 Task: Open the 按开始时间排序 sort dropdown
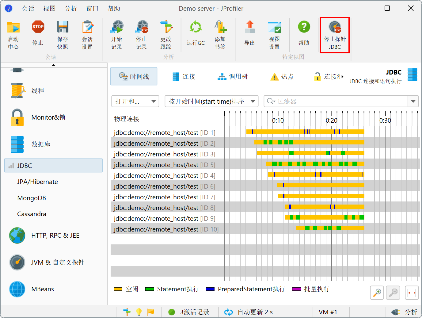point(211,101)
